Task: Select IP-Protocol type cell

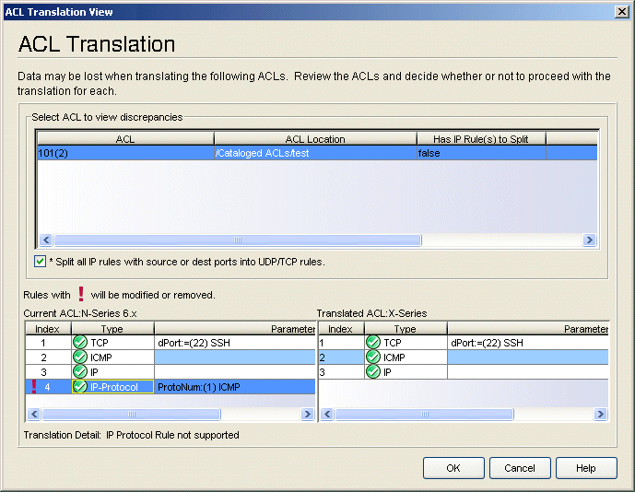Action: 112,387
